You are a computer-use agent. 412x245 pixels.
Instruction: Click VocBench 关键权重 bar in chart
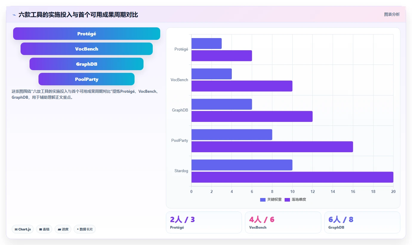[x=212, y=74]
